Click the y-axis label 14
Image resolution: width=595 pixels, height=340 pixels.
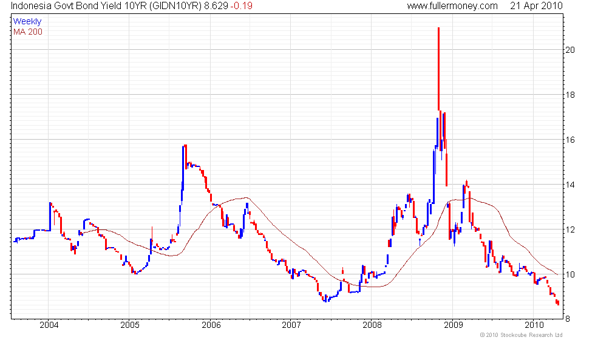pyautogui.click(x=570, y=185)
